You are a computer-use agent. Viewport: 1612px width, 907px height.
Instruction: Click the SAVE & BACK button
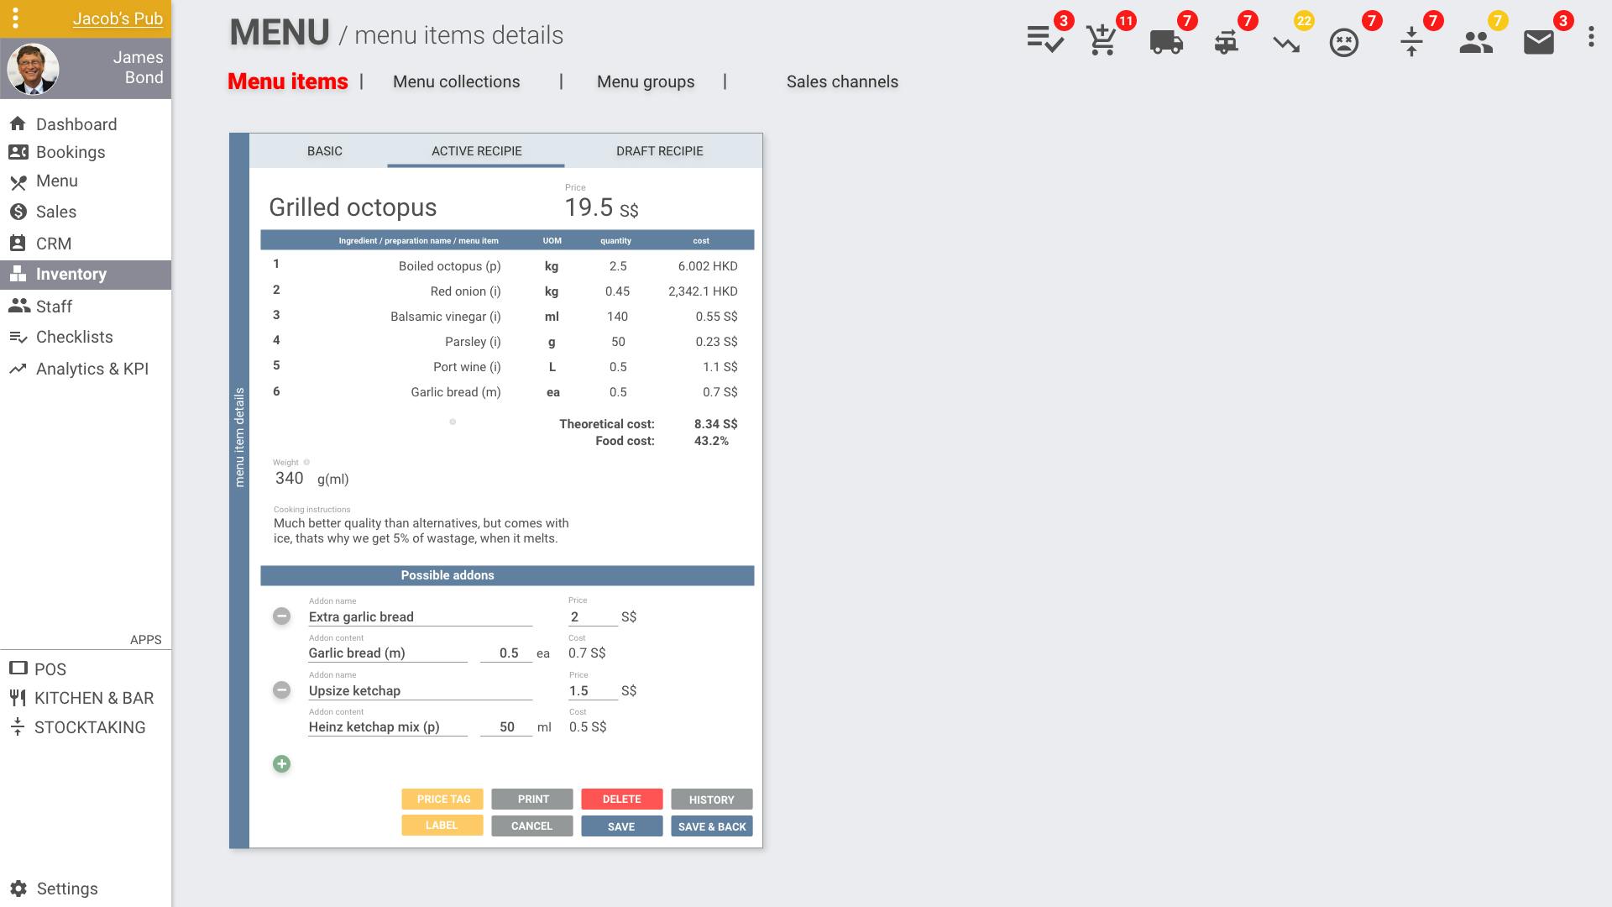point(711,826)
